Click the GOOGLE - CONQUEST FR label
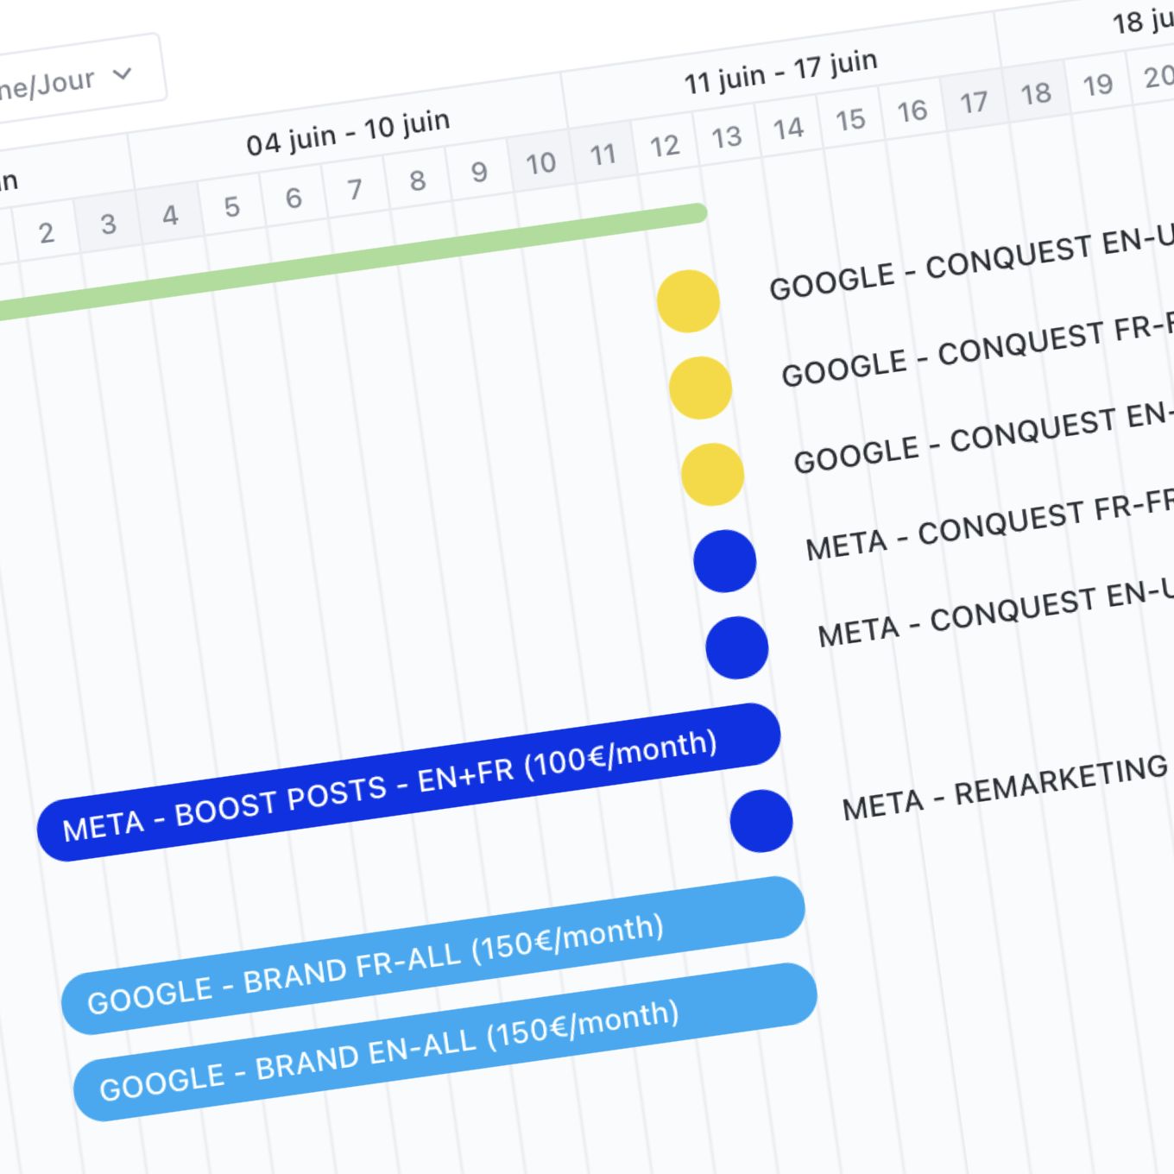Screen dimensions: 1174x1174 976,350
